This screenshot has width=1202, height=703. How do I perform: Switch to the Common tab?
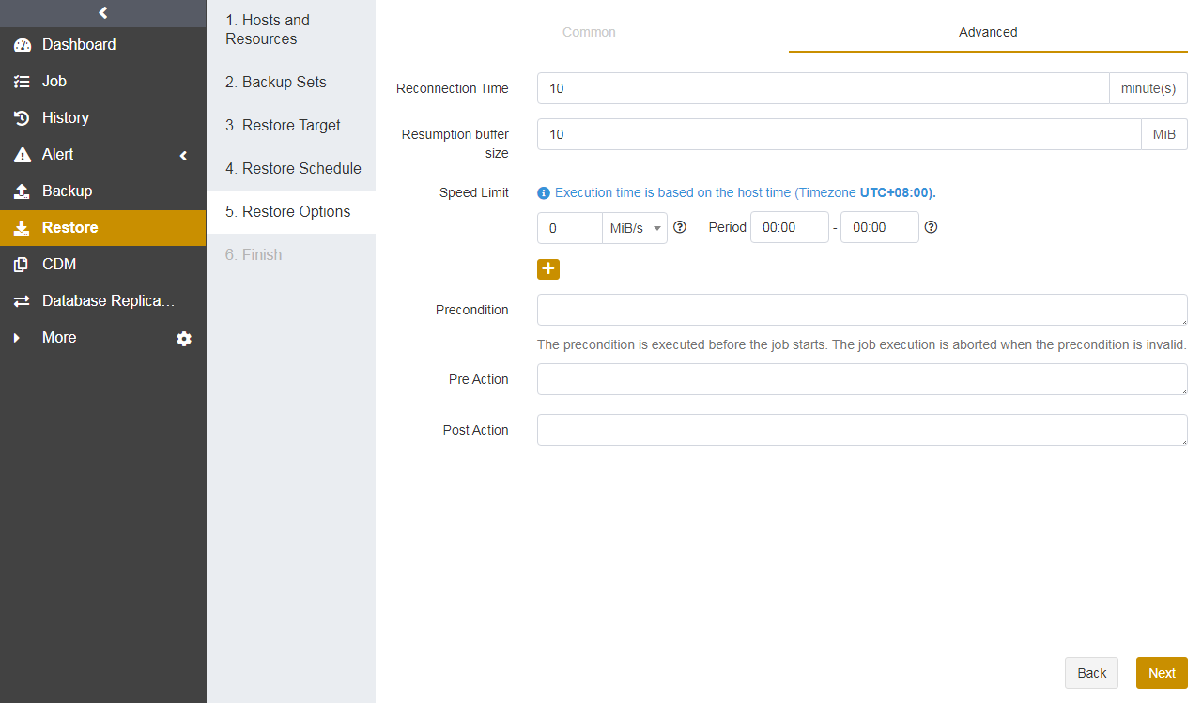589,32
